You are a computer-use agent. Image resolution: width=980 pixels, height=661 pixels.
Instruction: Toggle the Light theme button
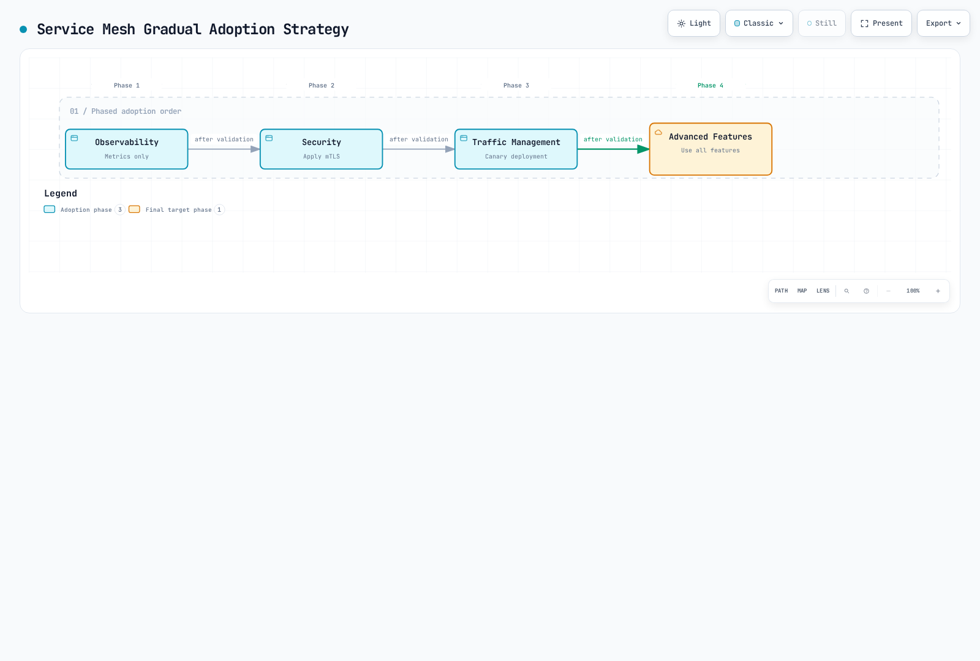tap(694, 23)
